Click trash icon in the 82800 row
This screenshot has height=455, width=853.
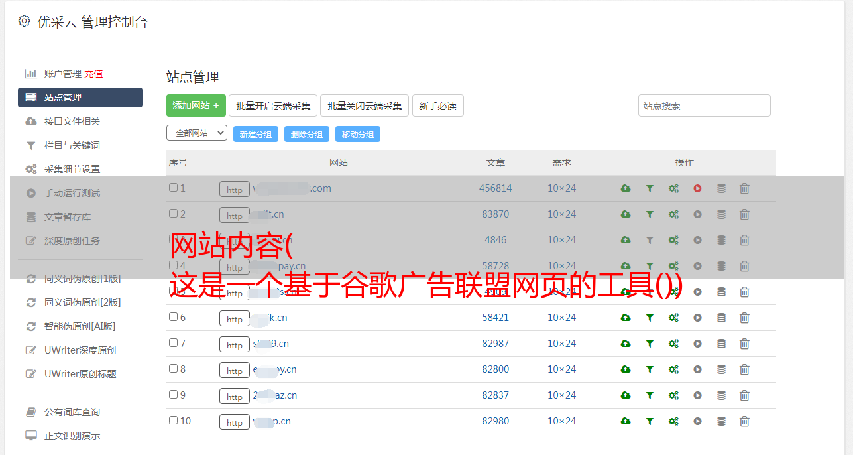(x=744, y=369)
